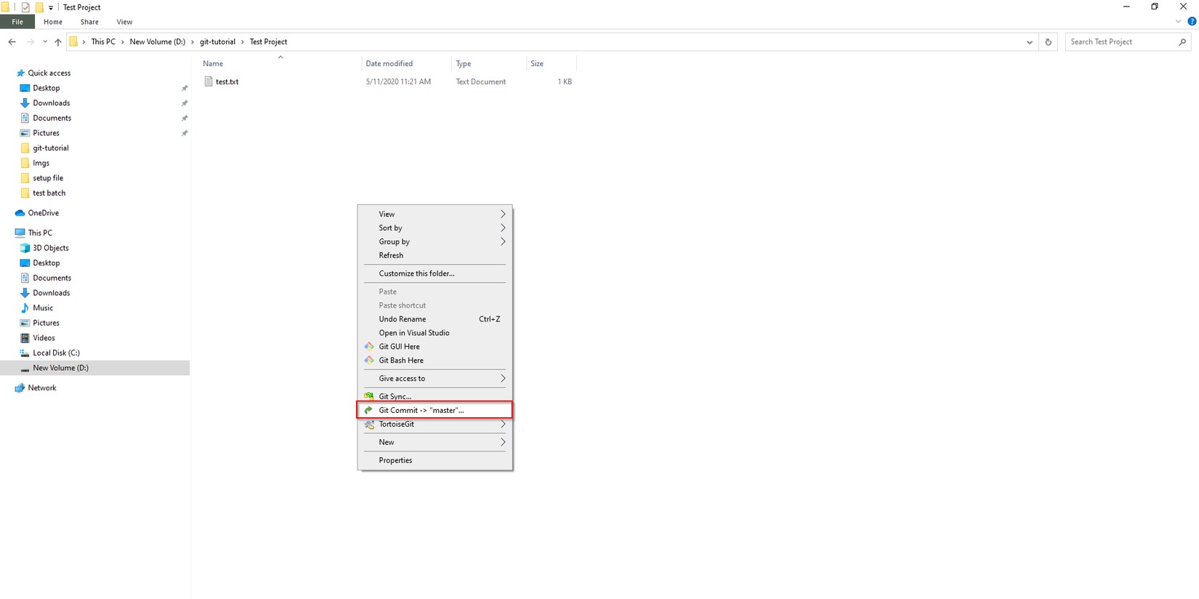
Task: Sort files by the Name column header
Action: (280, 64)
